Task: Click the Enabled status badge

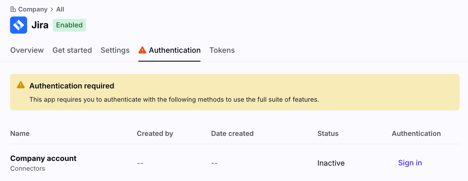Action: click(x=69, y=25)
